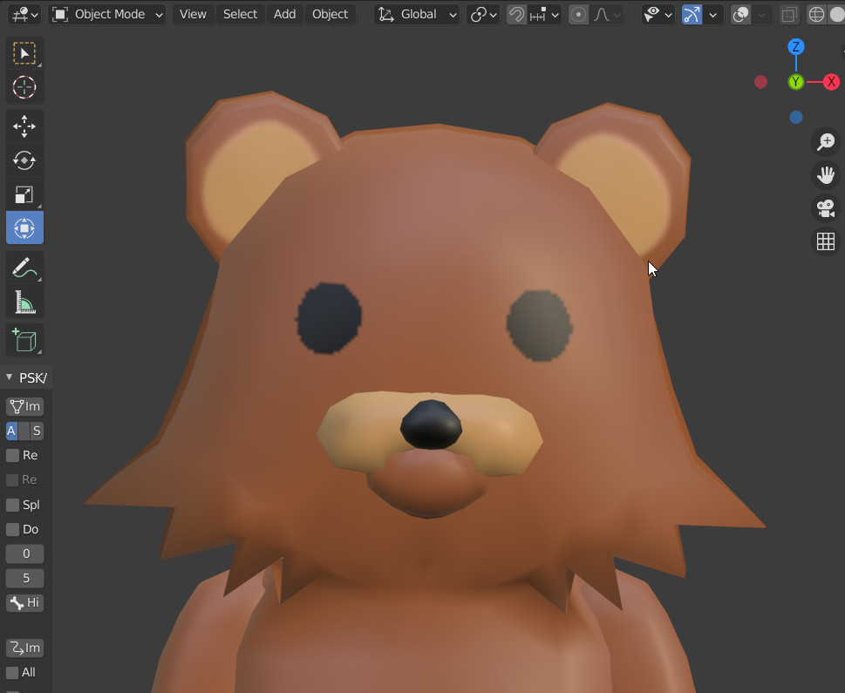This screenshot has width=845, height=693.
Task: Toggle snapping magnet icon
Action: 516,15
